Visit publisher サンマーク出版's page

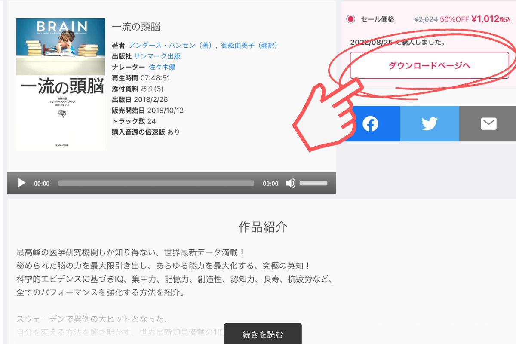coord(158,56)
